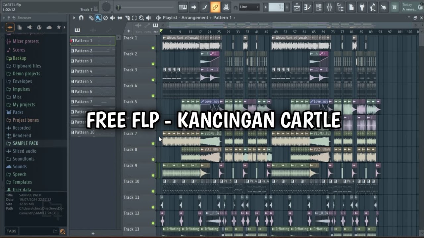This screenshot has width=424, height=238.
Task: Open the touch controller hand icon
Action: pyautogui.click(x=383, y=7)
